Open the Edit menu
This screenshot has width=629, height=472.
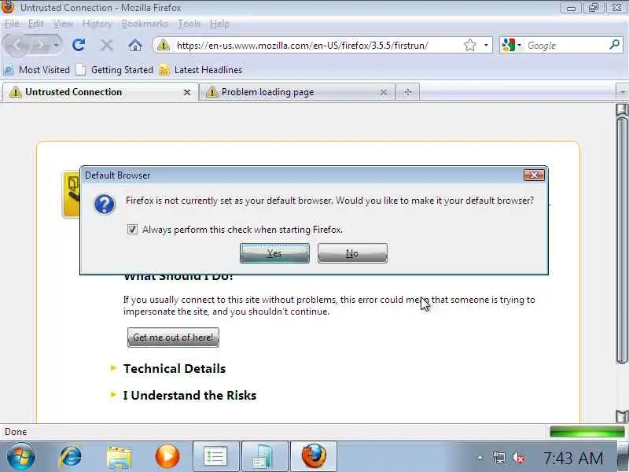(35, 24)
